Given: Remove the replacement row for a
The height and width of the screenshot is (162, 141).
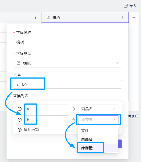Looking at the screenshot, I should point(20,109).
